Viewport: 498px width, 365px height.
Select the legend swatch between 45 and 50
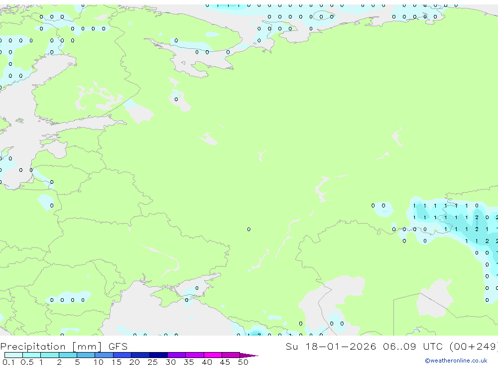231,355
